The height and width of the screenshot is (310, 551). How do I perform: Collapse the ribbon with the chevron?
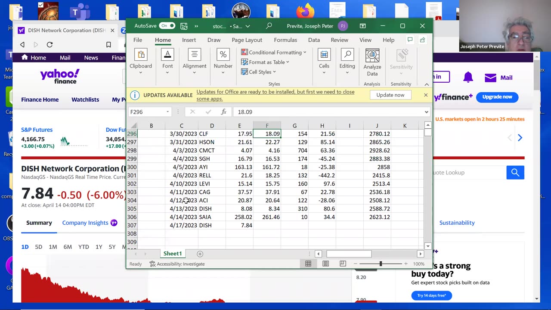click(427, 84)
